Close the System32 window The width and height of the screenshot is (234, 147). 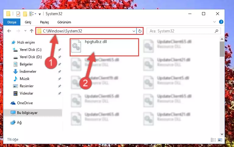point(218,14)
